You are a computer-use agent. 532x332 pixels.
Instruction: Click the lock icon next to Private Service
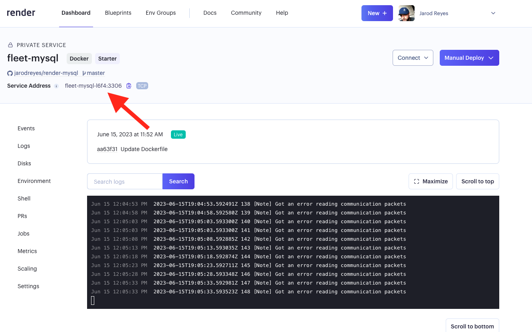(x=10, y=45)
